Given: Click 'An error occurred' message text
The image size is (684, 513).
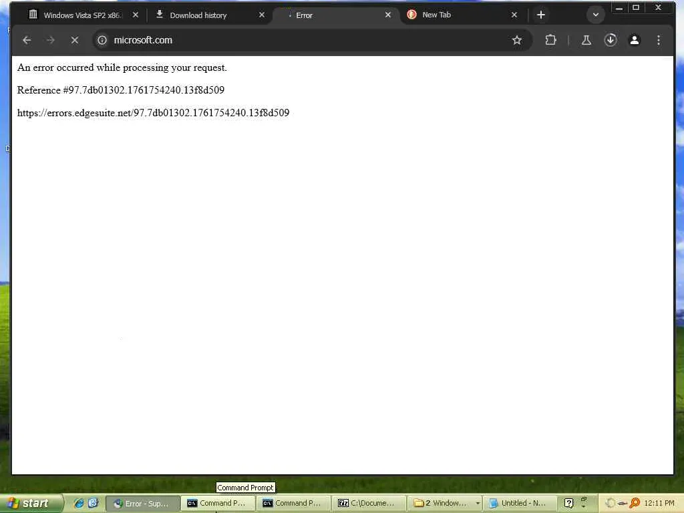Looking at the screenshot, I should (122, 67).
